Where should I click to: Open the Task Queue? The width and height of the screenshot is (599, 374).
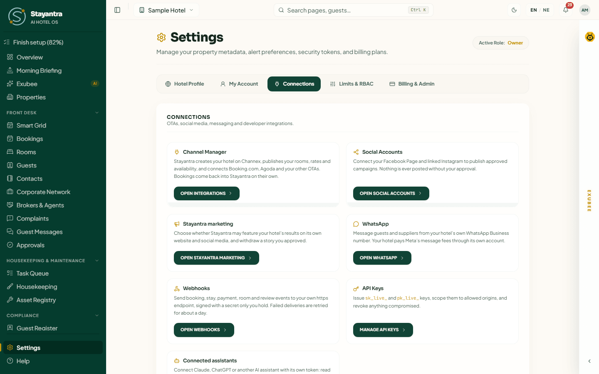(53, 273)
